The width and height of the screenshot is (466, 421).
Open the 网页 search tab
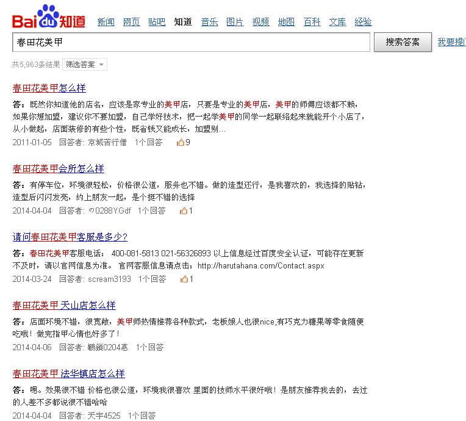[x=131, y=22]
